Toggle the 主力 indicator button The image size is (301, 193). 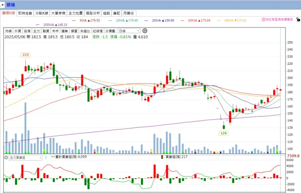(37, 31)
